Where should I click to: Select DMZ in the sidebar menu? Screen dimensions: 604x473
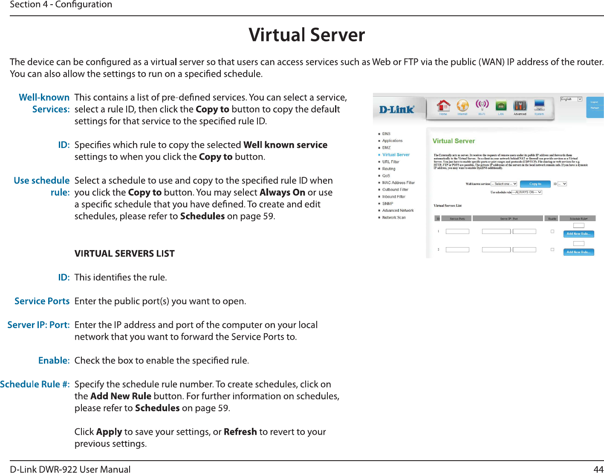pyautogui.click(x=386, y=148)
